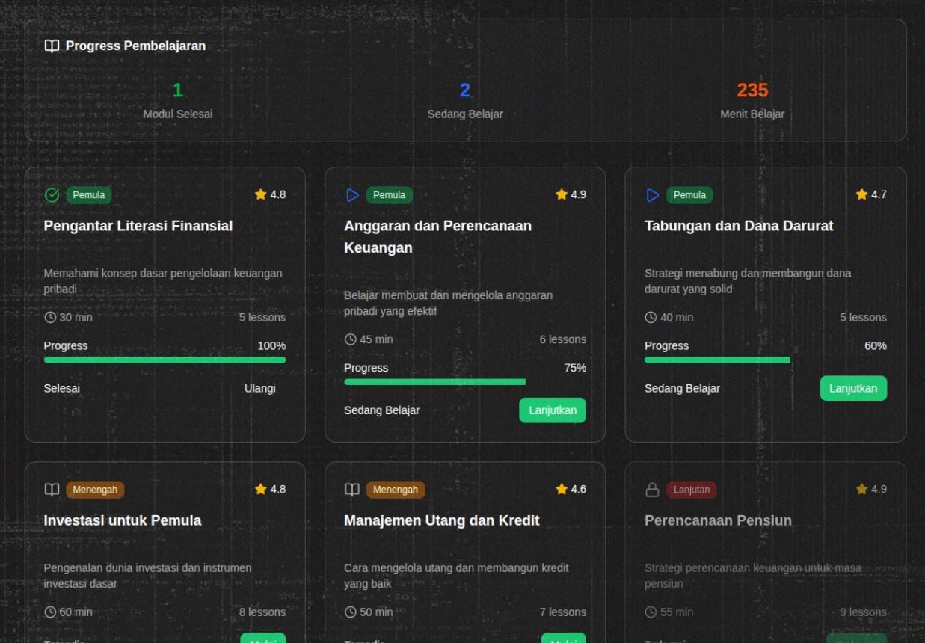
Task: Click the Progress Pembelajaran heading
Action: [135, 46]
